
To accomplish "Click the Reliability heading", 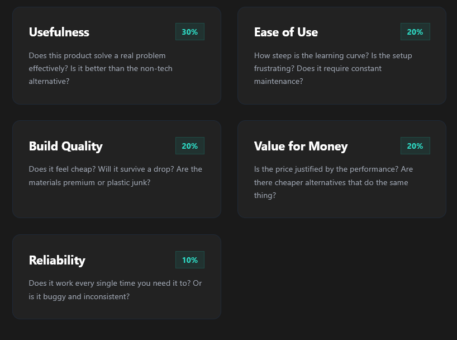I will coord(57,260).
